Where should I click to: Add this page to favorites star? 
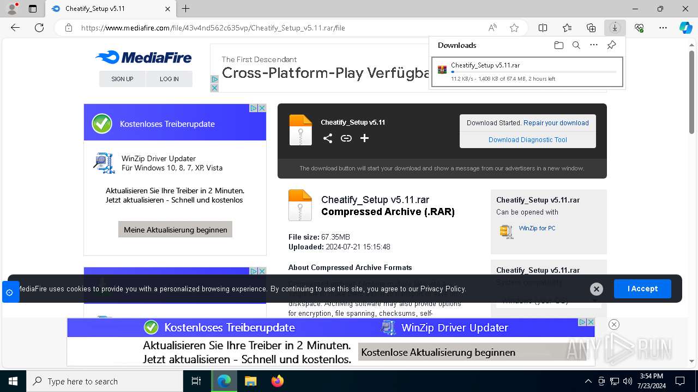[x=514, y=28]
